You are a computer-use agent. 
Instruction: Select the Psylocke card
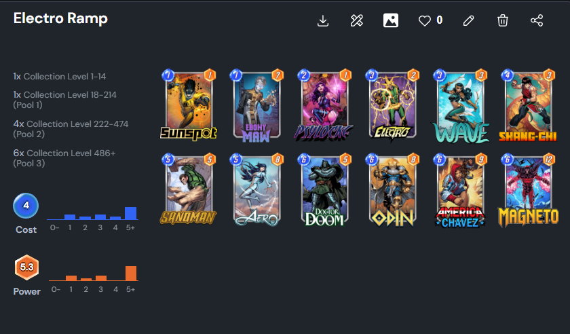[324, 105]
